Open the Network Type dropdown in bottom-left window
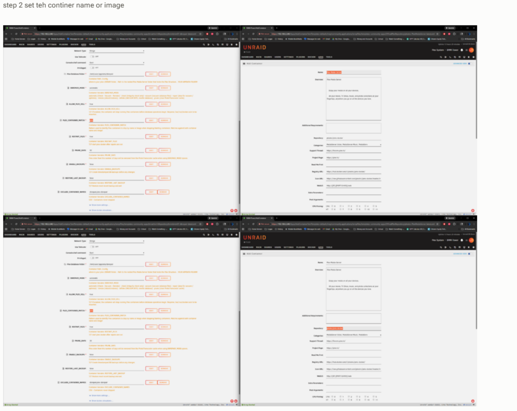This screenshot has width=517, height=411. point(116,241)
